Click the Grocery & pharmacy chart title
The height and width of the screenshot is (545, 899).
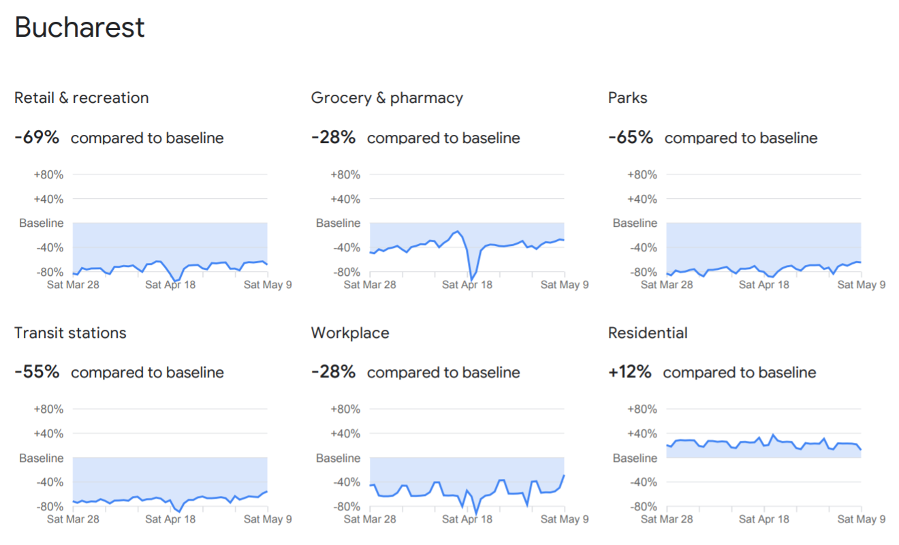(387, 97)
